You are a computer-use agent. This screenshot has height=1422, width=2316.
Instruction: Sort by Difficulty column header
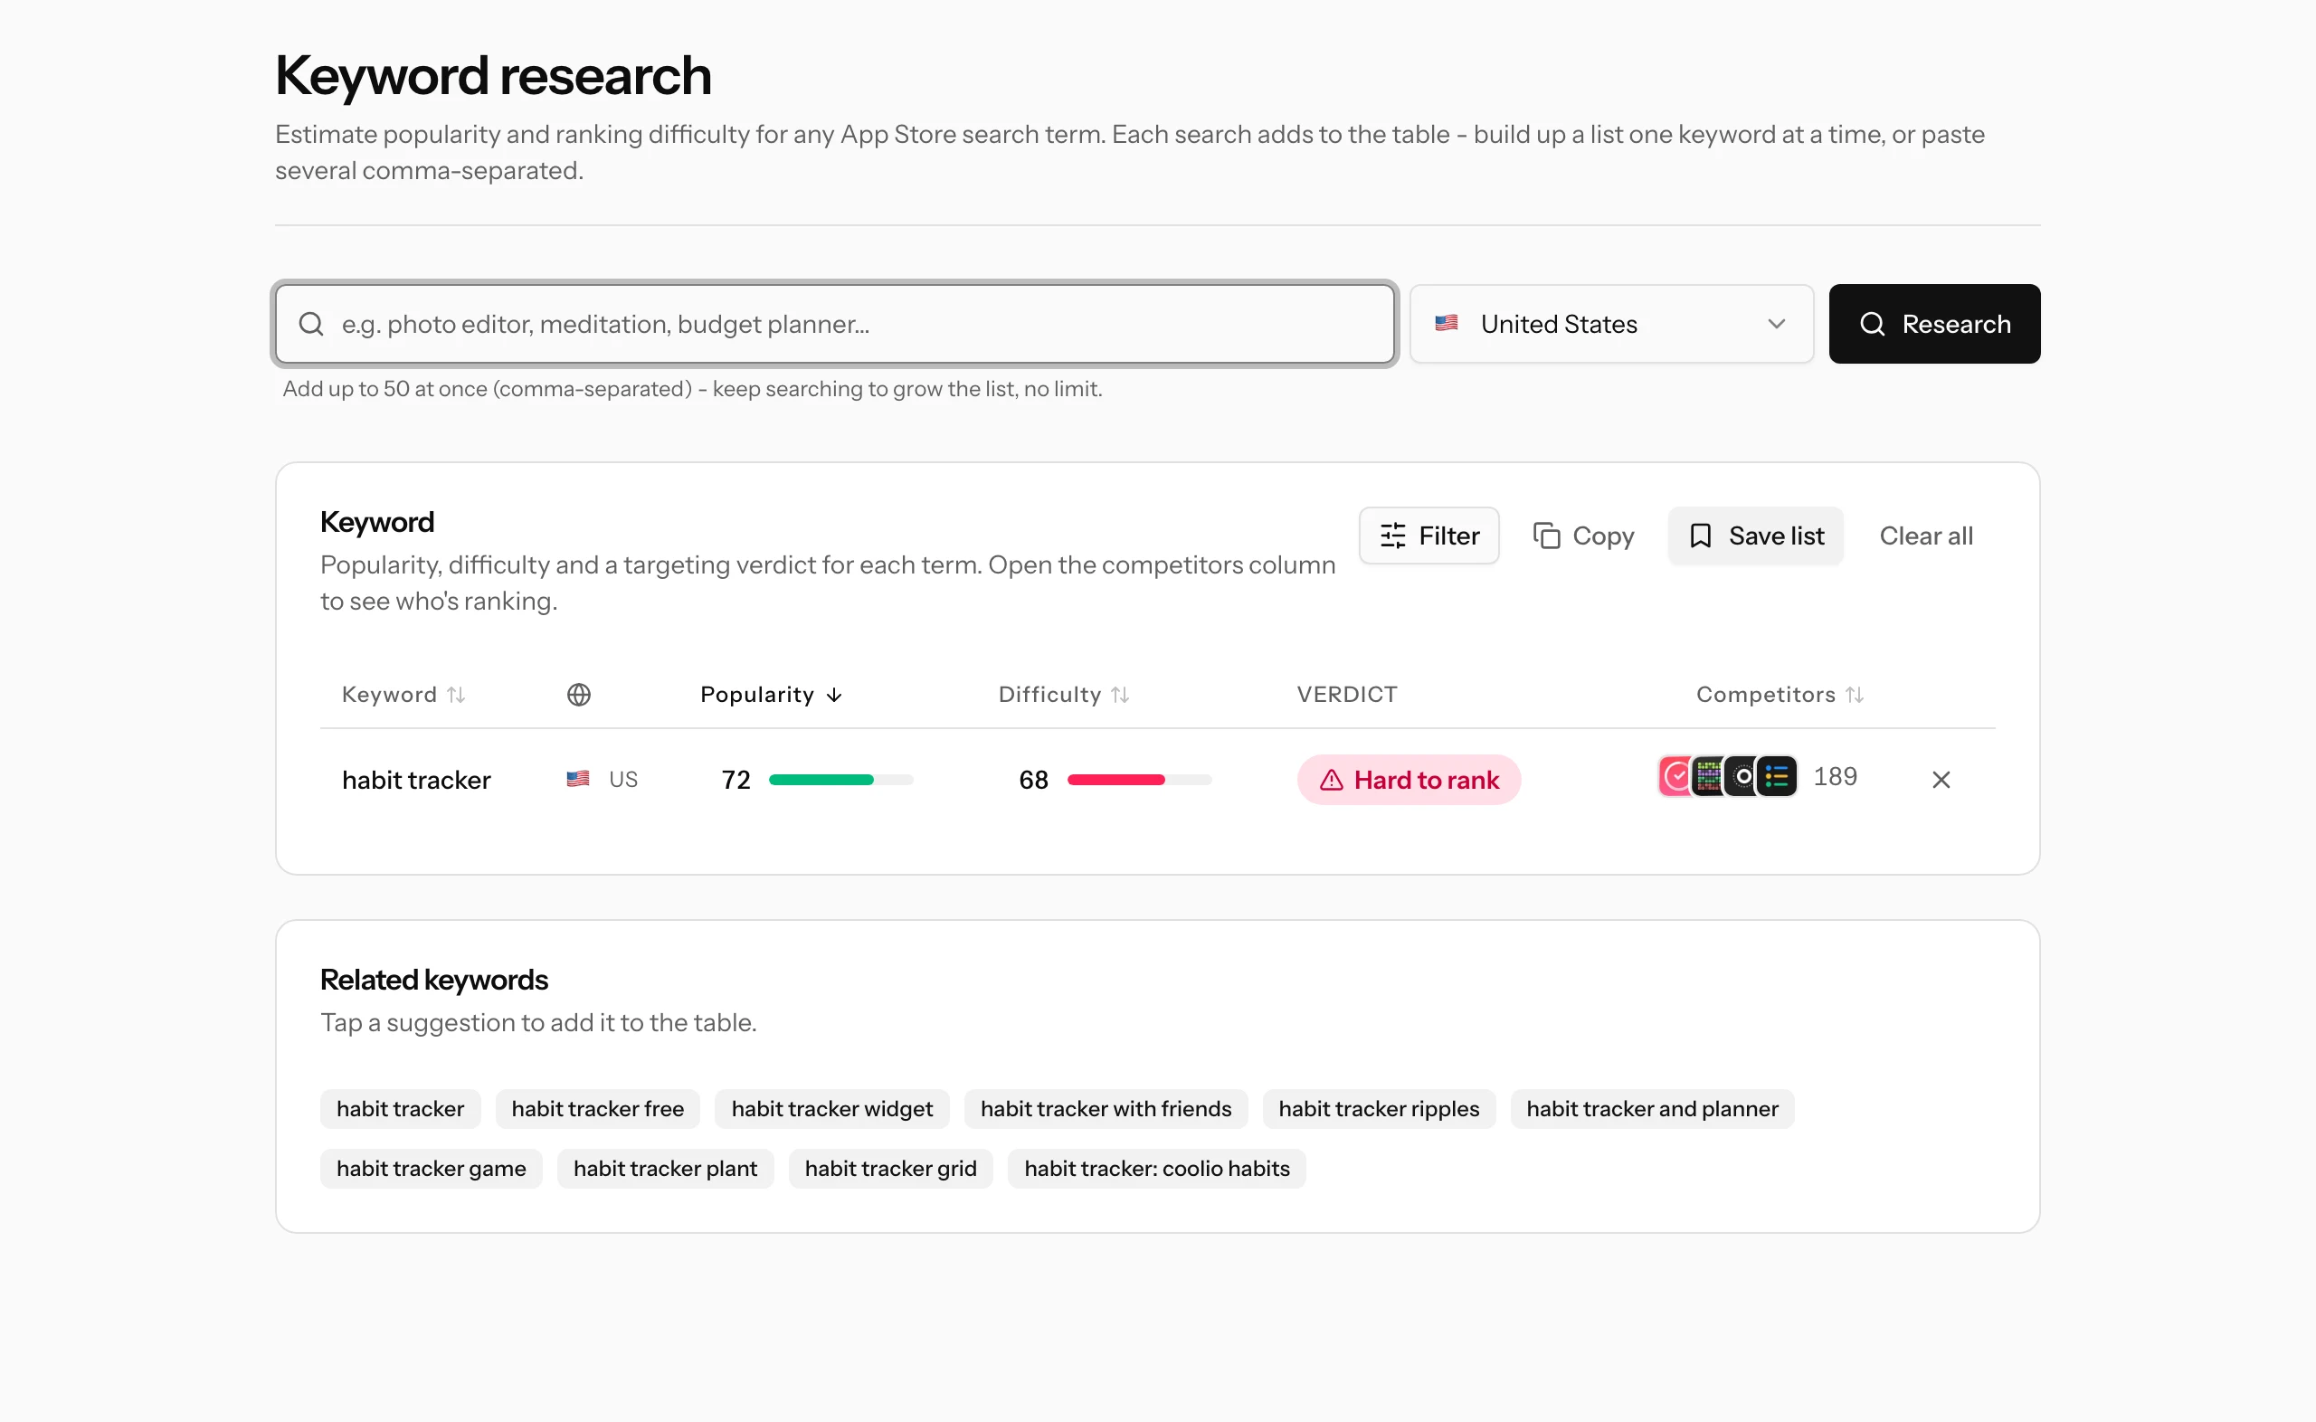click(1063, 694)
